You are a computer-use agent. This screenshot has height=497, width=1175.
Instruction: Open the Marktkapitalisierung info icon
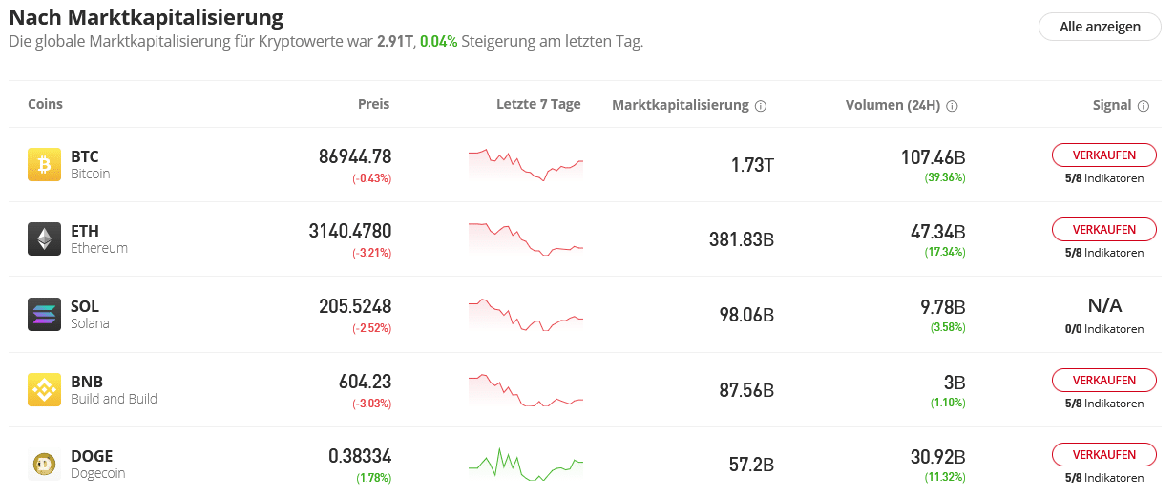pos(761,106)
